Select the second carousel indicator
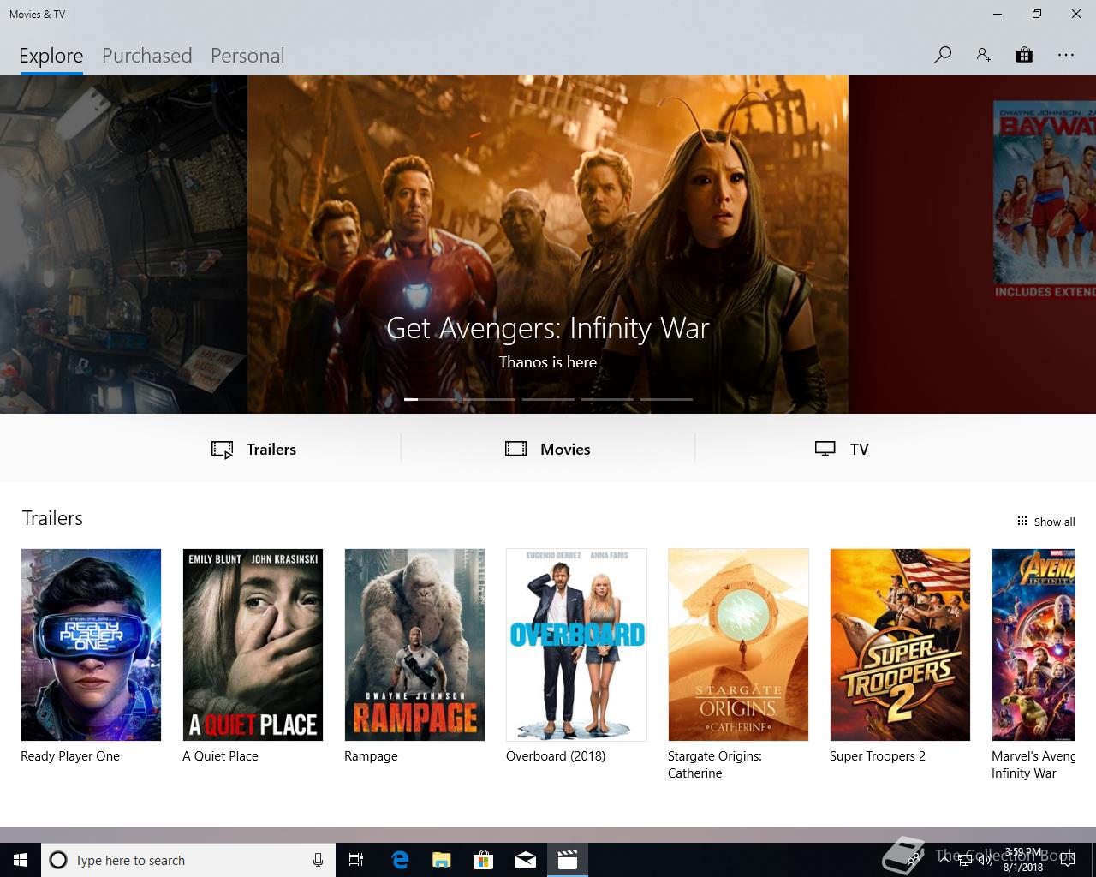Image resolution: width=1096 pixels, height=877 pixels. (x=489, y=399)
